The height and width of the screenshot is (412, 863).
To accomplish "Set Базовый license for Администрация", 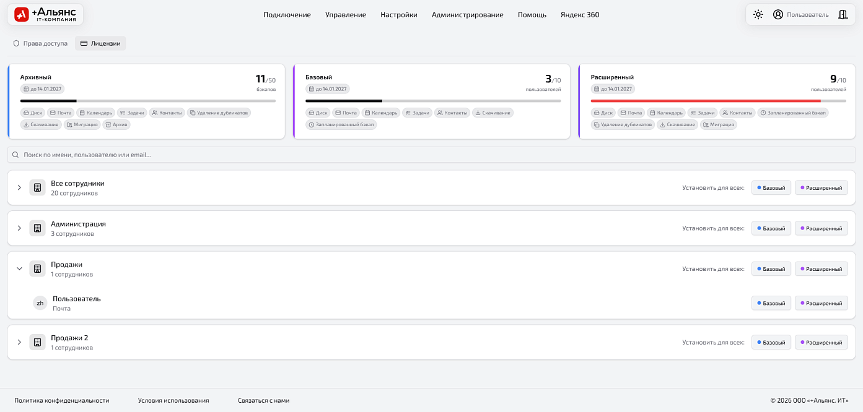I will 771,228.
